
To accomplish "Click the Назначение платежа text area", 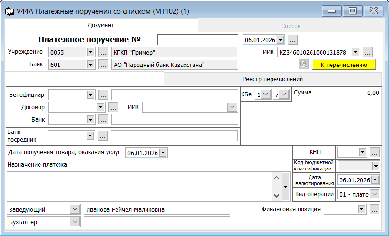I will pyautogui.click(x=138, y=186).
